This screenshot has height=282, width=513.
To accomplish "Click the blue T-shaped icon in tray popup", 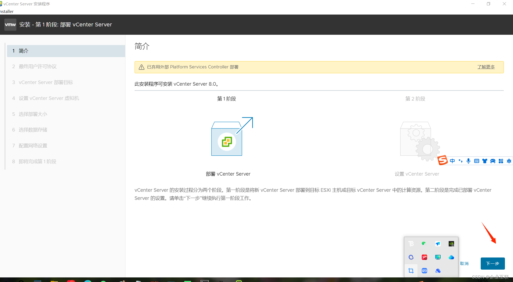I will (438, 244).
